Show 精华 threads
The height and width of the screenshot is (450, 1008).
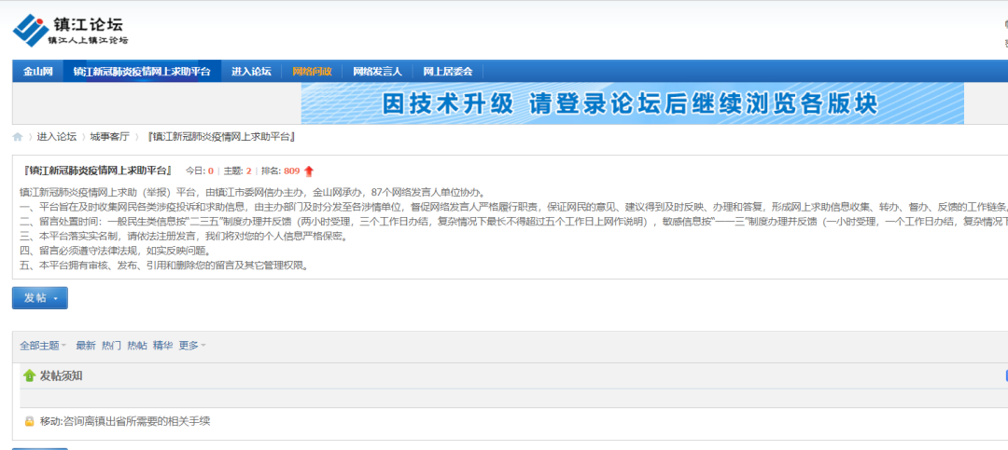pos(162,346)
